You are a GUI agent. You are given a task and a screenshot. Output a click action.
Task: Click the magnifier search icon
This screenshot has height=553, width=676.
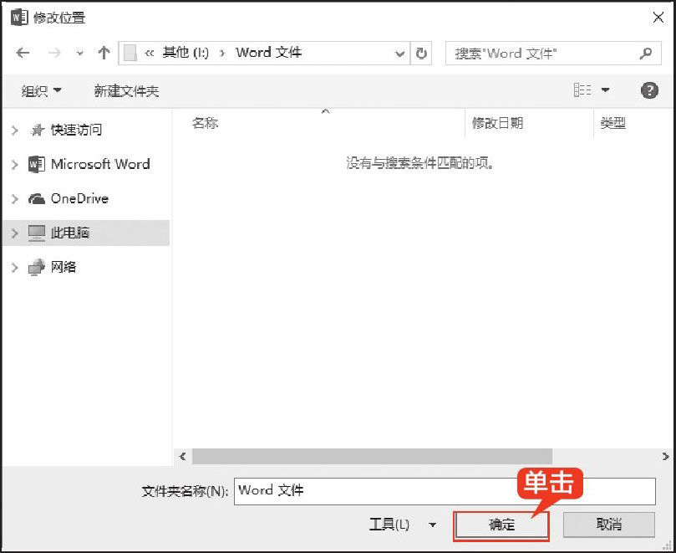pos(645,54)
